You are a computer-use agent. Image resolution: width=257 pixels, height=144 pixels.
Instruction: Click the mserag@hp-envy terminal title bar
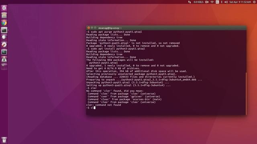pyautogui.click(x=166, y=28)
